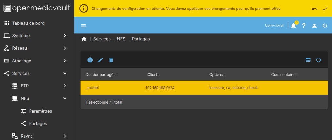Toggle the sidebar with hamburger menu
Viewport: 332px width, 140px height.
(x=84, y=26)
